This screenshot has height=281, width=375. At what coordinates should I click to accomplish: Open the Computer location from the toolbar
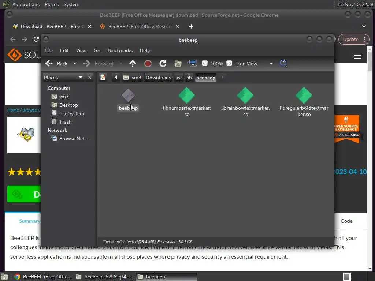pyautogui.click(x=193, y=64)
